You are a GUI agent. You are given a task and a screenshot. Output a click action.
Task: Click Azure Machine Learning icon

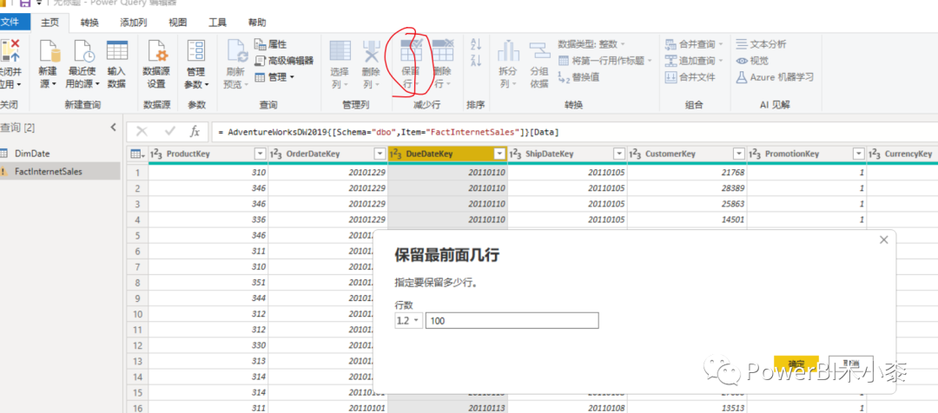pos(741,76)
